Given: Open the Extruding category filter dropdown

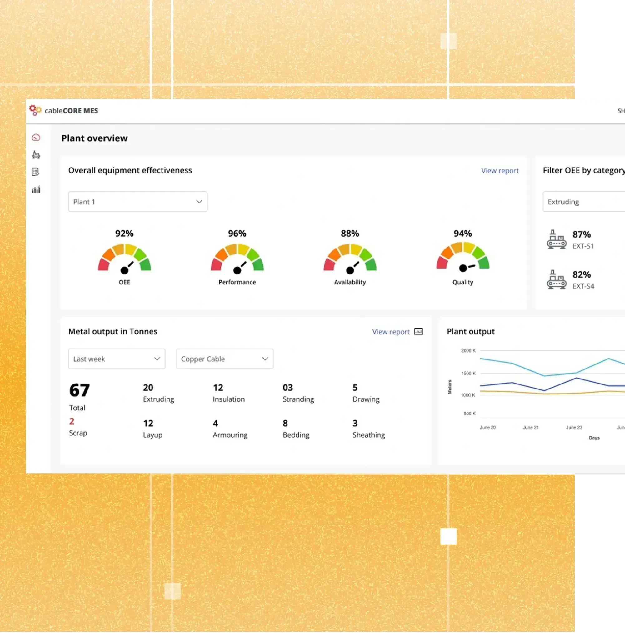Looking at the screenshot, I should coord(583,202).
